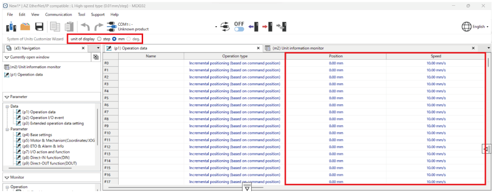494x193 pixels.
Task: Click the Parameter tree horizontal scrollbar
Action: pos(40,168)
